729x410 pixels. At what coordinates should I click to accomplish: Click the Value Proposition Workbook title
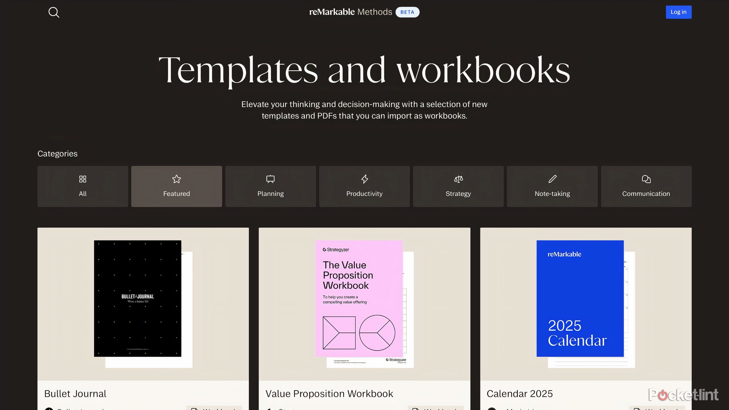[329, 394]
